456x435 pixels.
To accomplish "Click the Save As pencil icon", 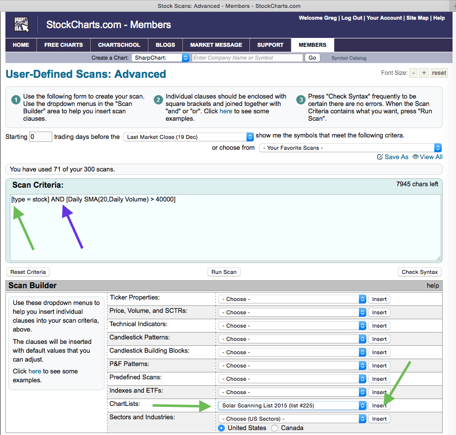I will click(380, 157).
